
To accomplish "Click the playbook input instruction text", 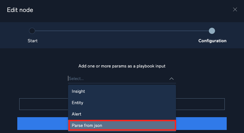I will coord(122,66).
